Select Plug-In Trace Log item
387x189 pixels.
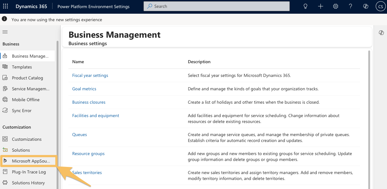29,172
